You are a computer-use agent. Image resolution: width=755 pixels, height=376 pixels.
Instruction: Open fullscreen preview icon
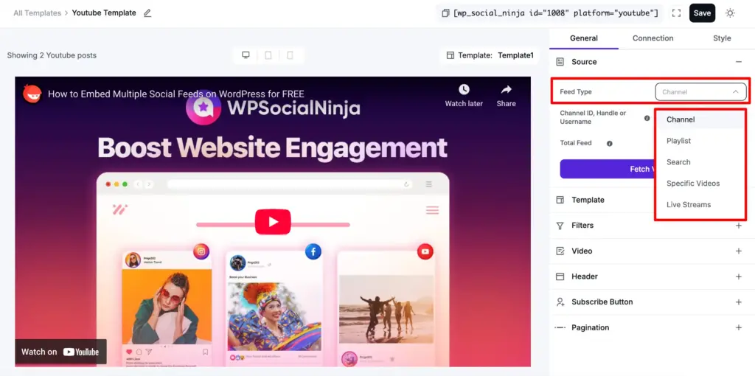[676, 13]
